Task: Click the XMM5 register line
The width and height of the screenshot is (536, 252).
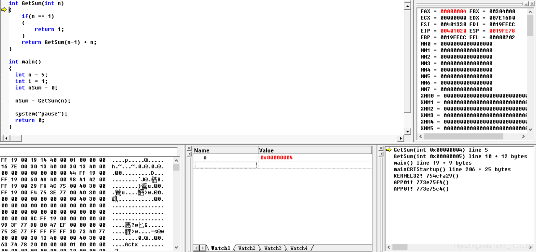Action: coord(473,128)
